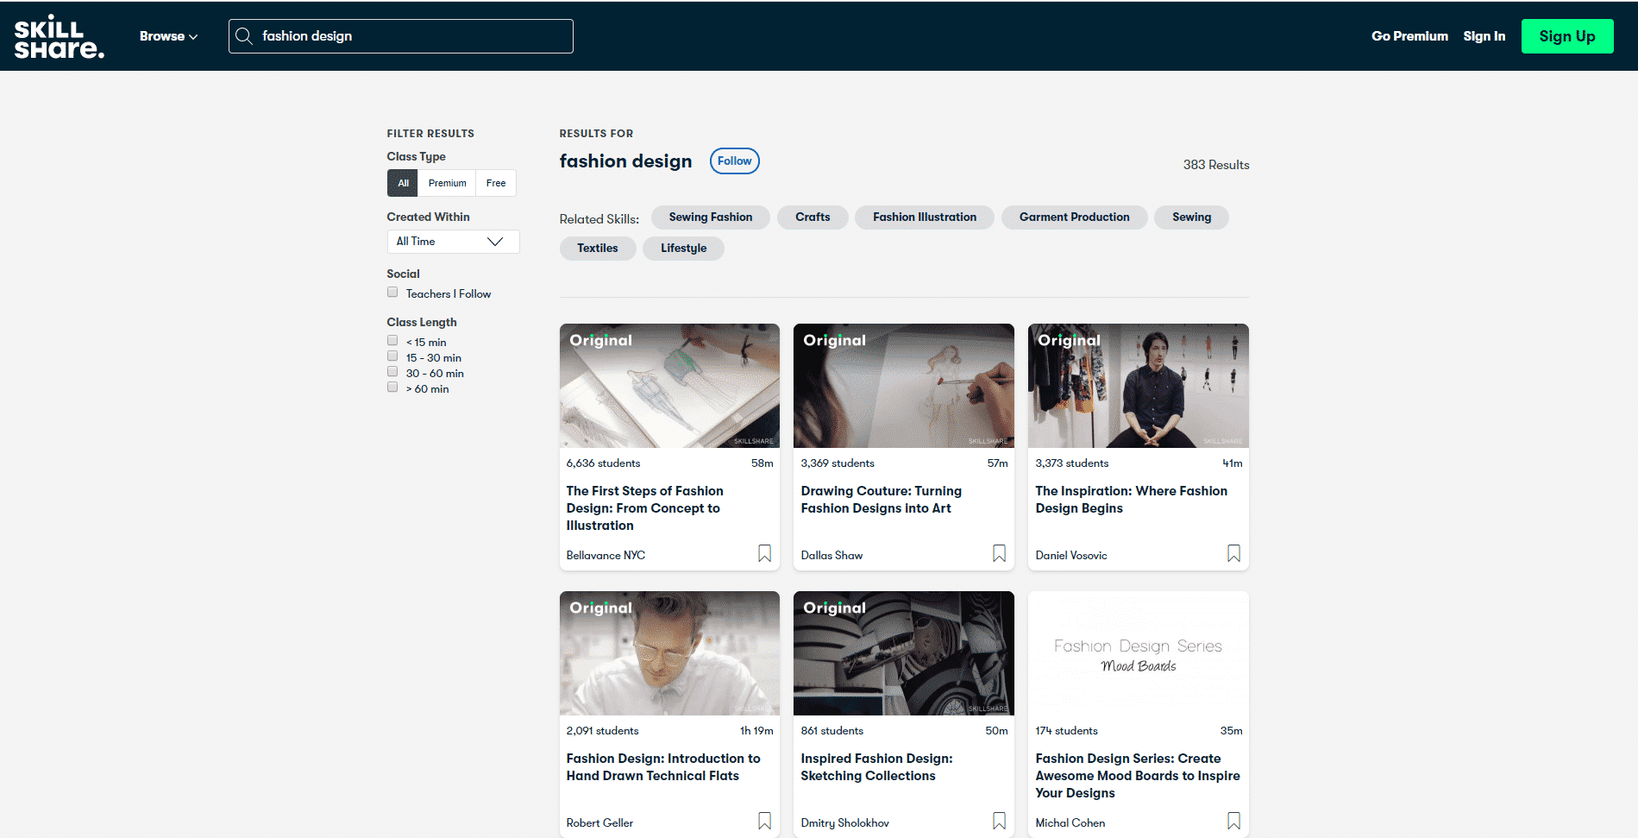Click the search magnifier icon
The height and width of the screenshot is (838, 1638).
244,36
